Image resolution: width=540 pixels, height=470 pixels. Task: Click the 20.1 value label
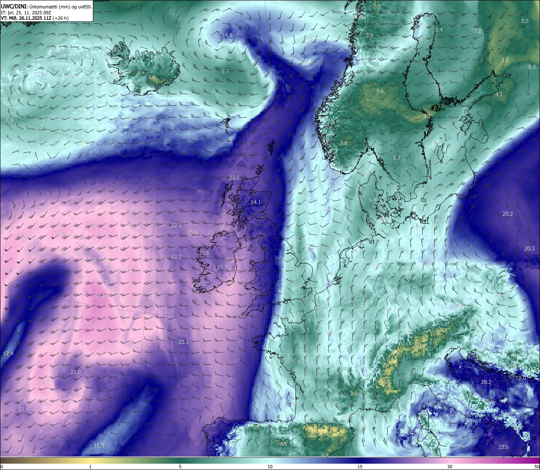click(184, 342)
